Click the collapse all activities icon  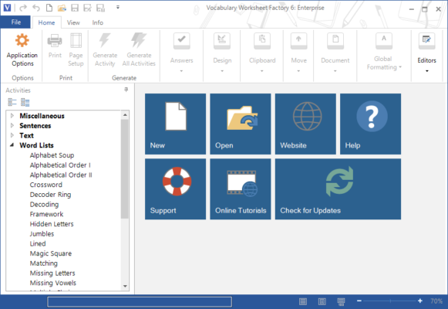[12, 102]
